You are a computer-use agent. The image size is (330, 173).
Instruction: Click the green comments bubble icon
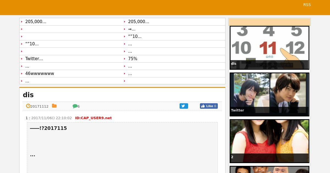click(75, 106)
